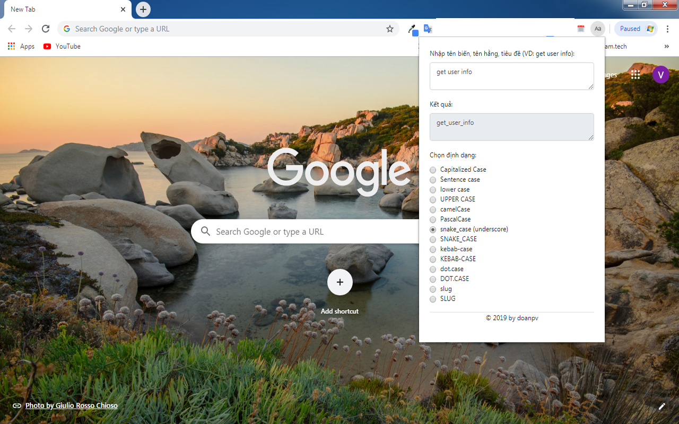679x424 pixels.
Task: Open the YouTube bookmark
Action: pos(62,47)
